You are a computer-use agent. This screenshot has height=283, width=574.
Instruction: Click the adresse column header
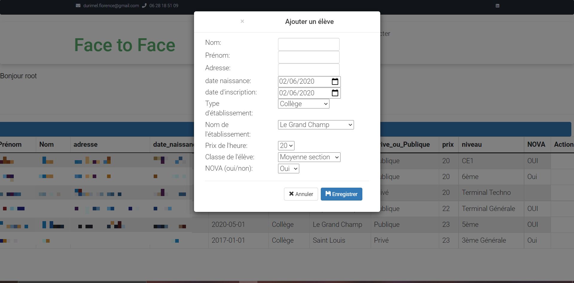click(86, 145)
